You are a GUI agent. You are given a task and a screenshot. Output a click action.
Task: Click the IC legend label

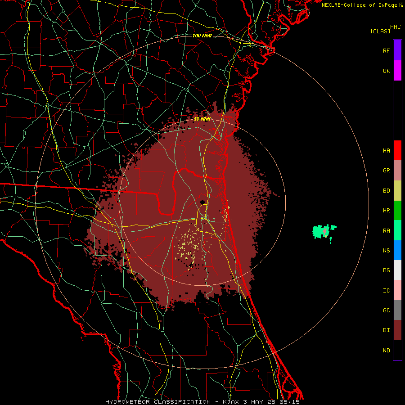(x=386, y=291)
